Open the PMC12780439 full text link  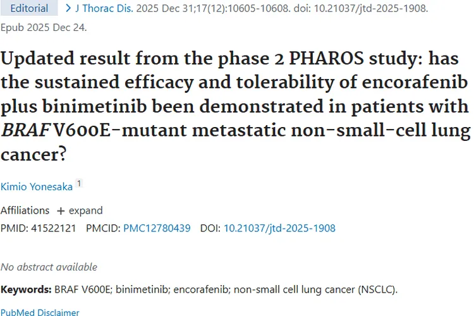click(x=157, y=228)
